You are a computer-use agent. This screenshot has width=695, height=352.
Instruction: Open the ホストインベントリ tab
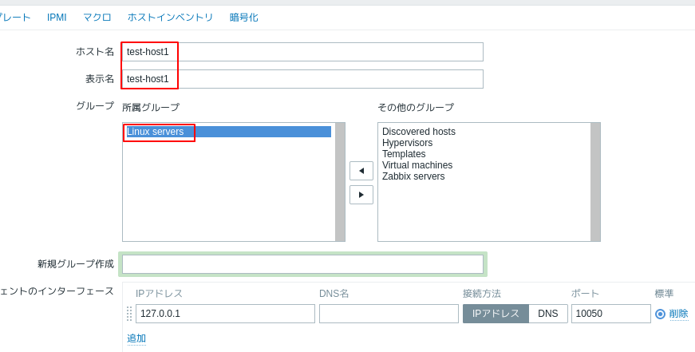coord(171,18)
